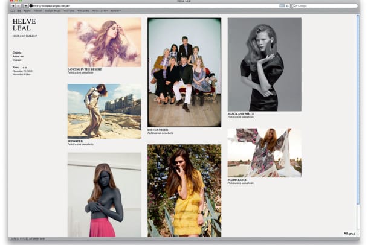
Task: Open the search magnifier in the Google field
Action: (295, 6)
